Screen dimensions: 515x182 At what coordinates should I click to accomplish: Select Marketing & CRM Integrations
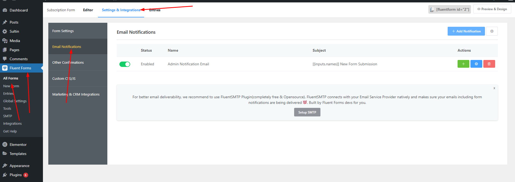pyautogui.click(x=76, y=94)
